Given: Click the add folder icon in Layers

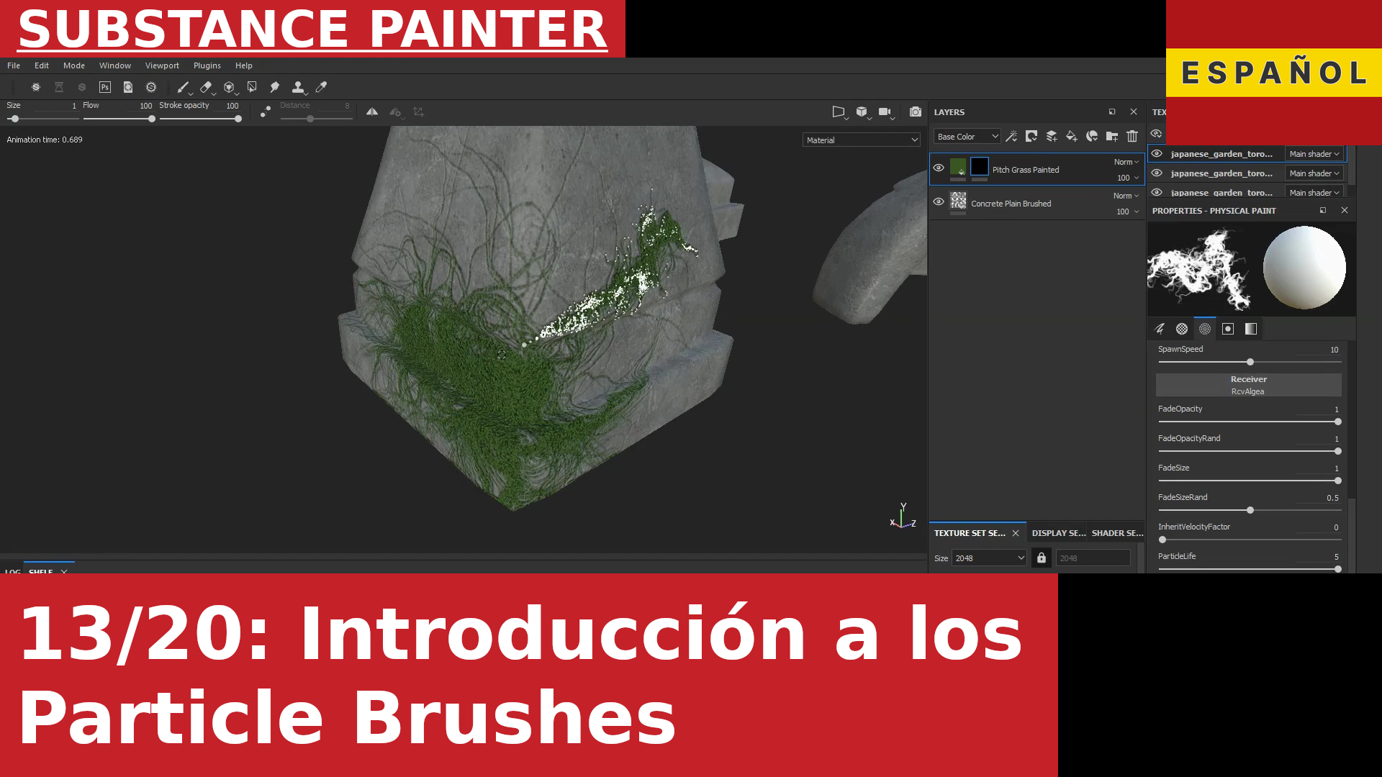Looking at the screenshot, I should 1112,136.
